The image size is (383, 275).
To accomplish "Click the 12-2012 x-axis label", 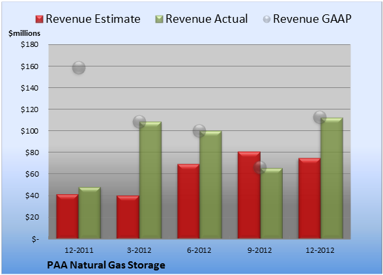I will [x=320, y=250].
